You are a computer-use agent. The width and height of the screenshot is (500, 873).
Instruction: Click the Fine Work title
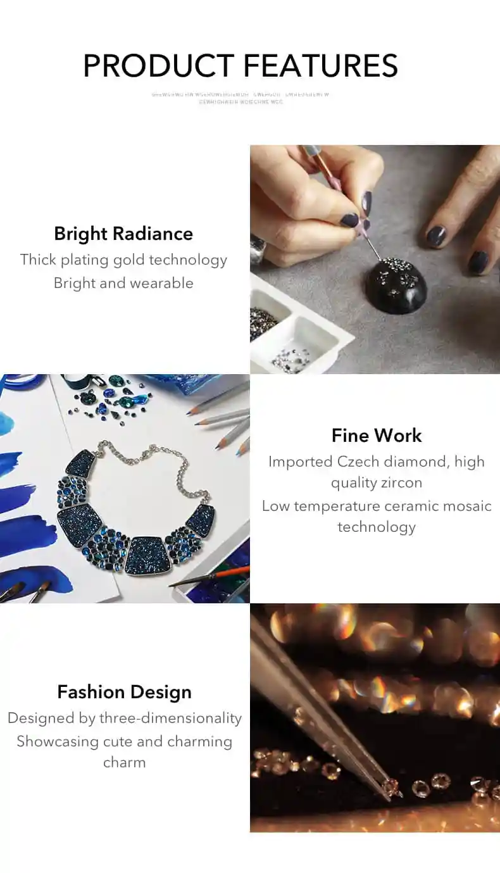tap(377, 436)
